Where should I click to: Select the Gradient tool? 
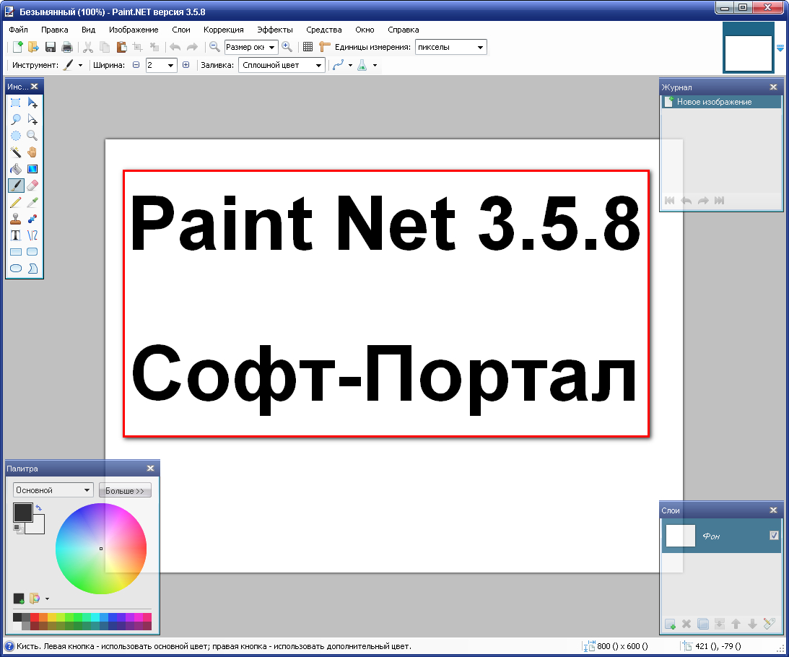(32, 169)
